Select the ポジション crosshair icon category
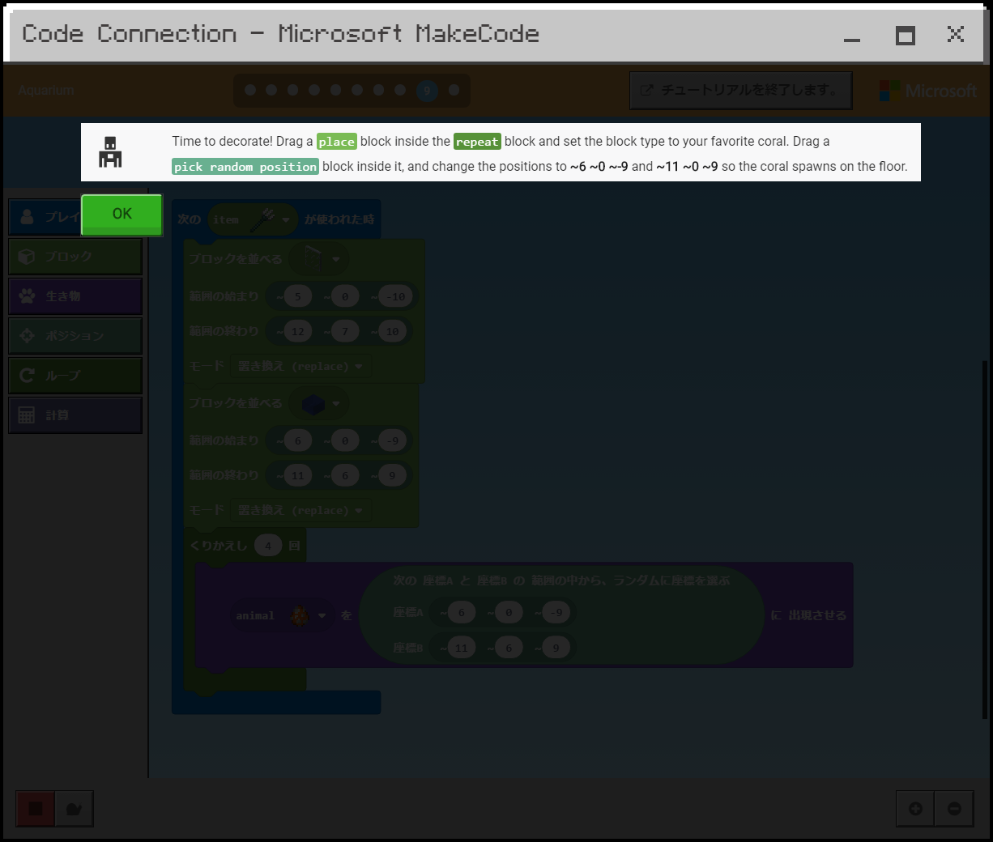Screen dimensions: 993x842 point(75,336)
